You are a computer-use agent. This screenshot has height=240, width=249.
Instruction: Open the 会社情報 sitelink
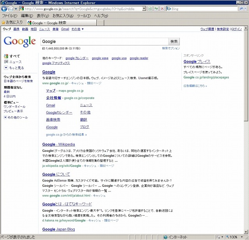[x=54, y=98]
